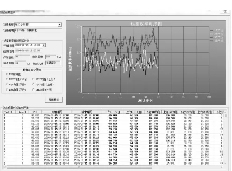This screenshot has width=232, height=171.
Task: Click the 上行RSSI均值 column header
Action: pos(134,112)
